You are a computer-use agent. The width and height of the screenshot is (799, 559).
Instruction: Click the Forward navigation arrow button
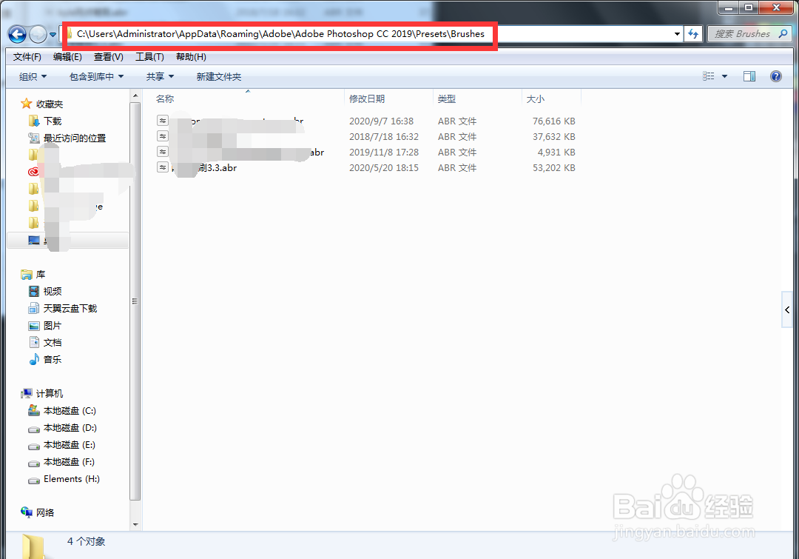[38, 35]
